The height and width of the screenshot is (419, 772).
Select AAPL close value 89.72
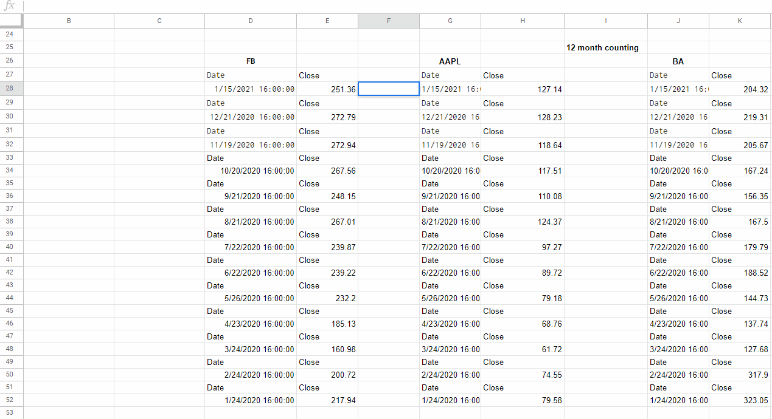point(523,273)
